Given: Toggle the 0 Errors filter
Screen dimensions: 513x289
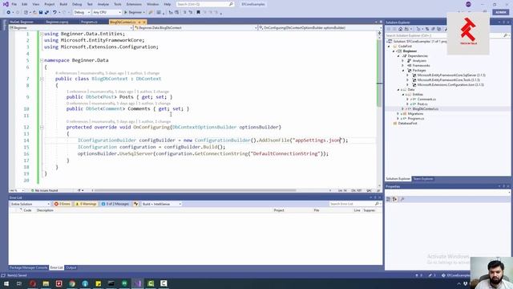Looking at the screenshot, I should (63, 204).
